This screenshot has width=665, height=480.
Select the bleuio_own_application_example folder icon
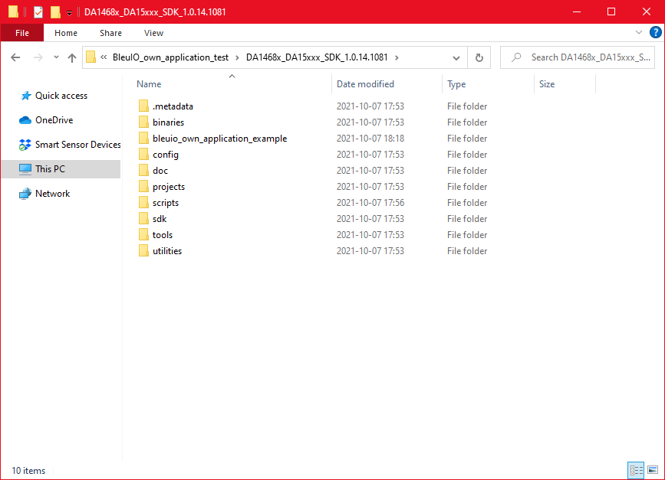tap(143, 138)
